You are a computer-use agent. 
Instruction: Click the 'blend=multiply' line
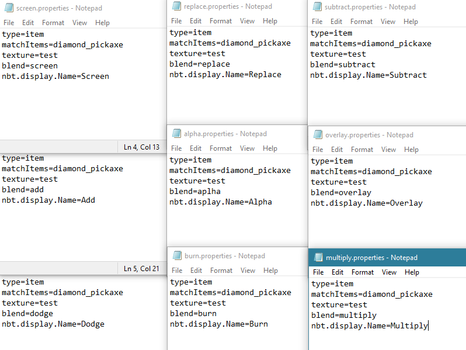coord(344,315)
